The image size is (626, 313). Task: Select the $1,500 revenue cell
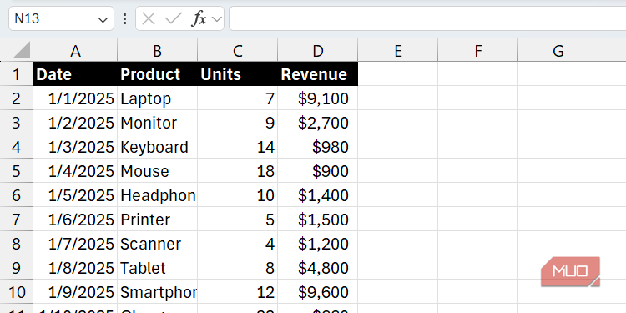[318, 220]
